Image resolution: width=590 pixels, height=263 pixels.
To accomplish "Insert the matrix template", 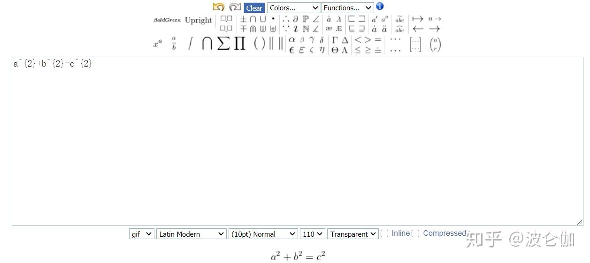I will tap(415, 44).
